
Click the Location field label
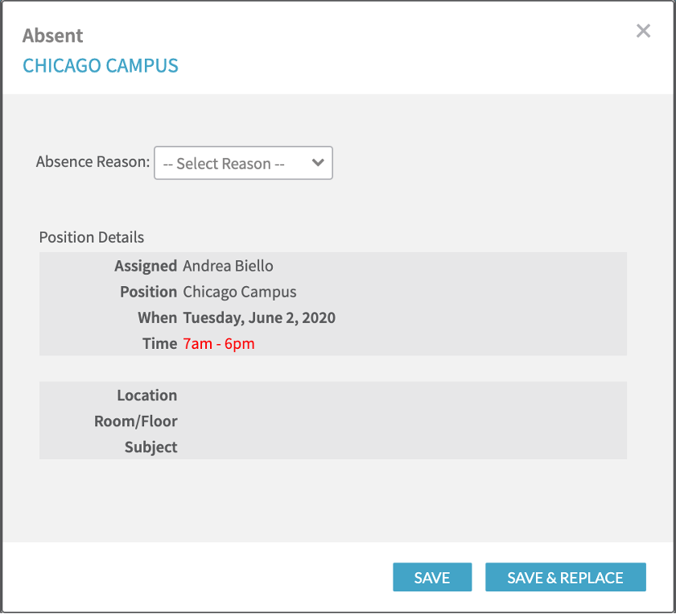pyautogui.click(x=147, y=395)
